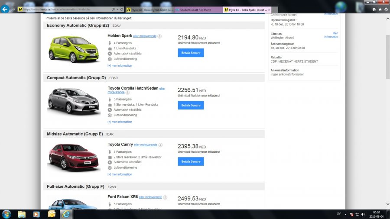Click the File Explorer folder taskbar icon
The height and width of the screenshot is (219, 390).
tap(22, 214)
